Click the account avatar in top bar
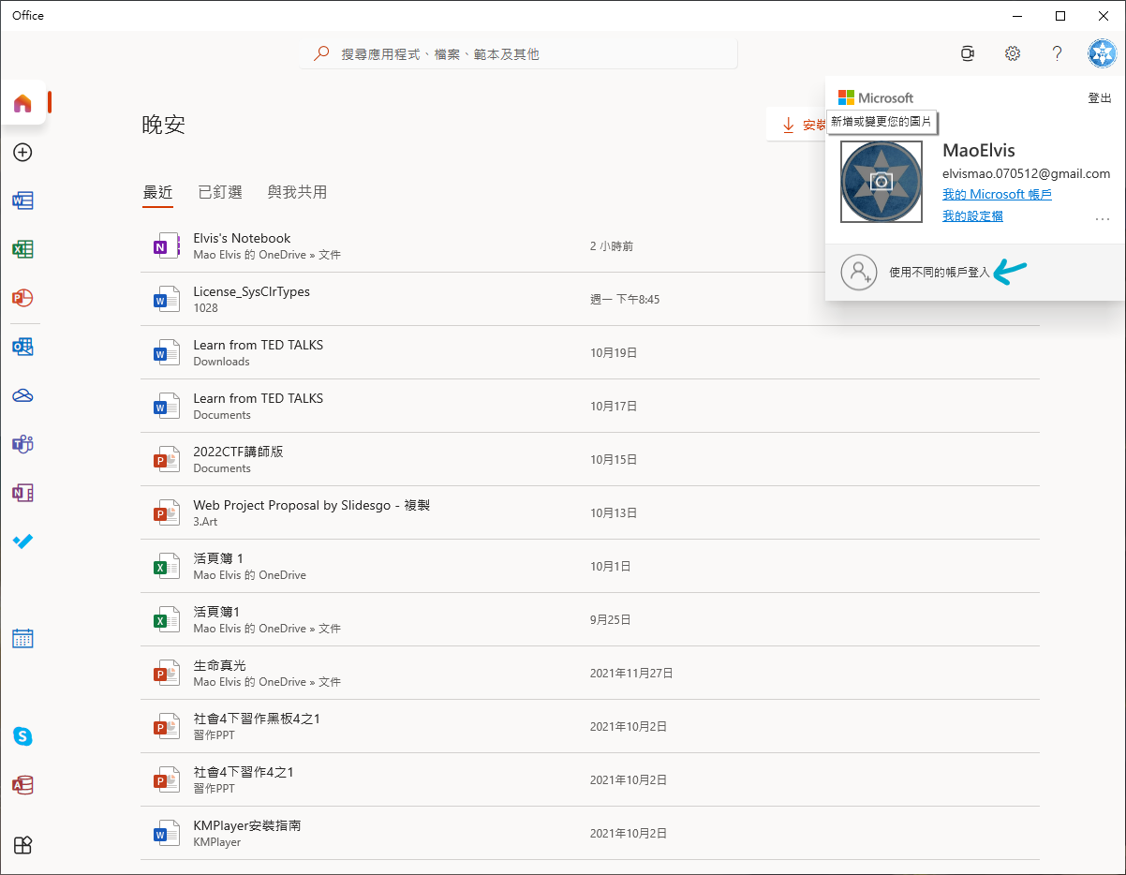Viewport: 1126px width, 875px height. [x=1102, y=53]
